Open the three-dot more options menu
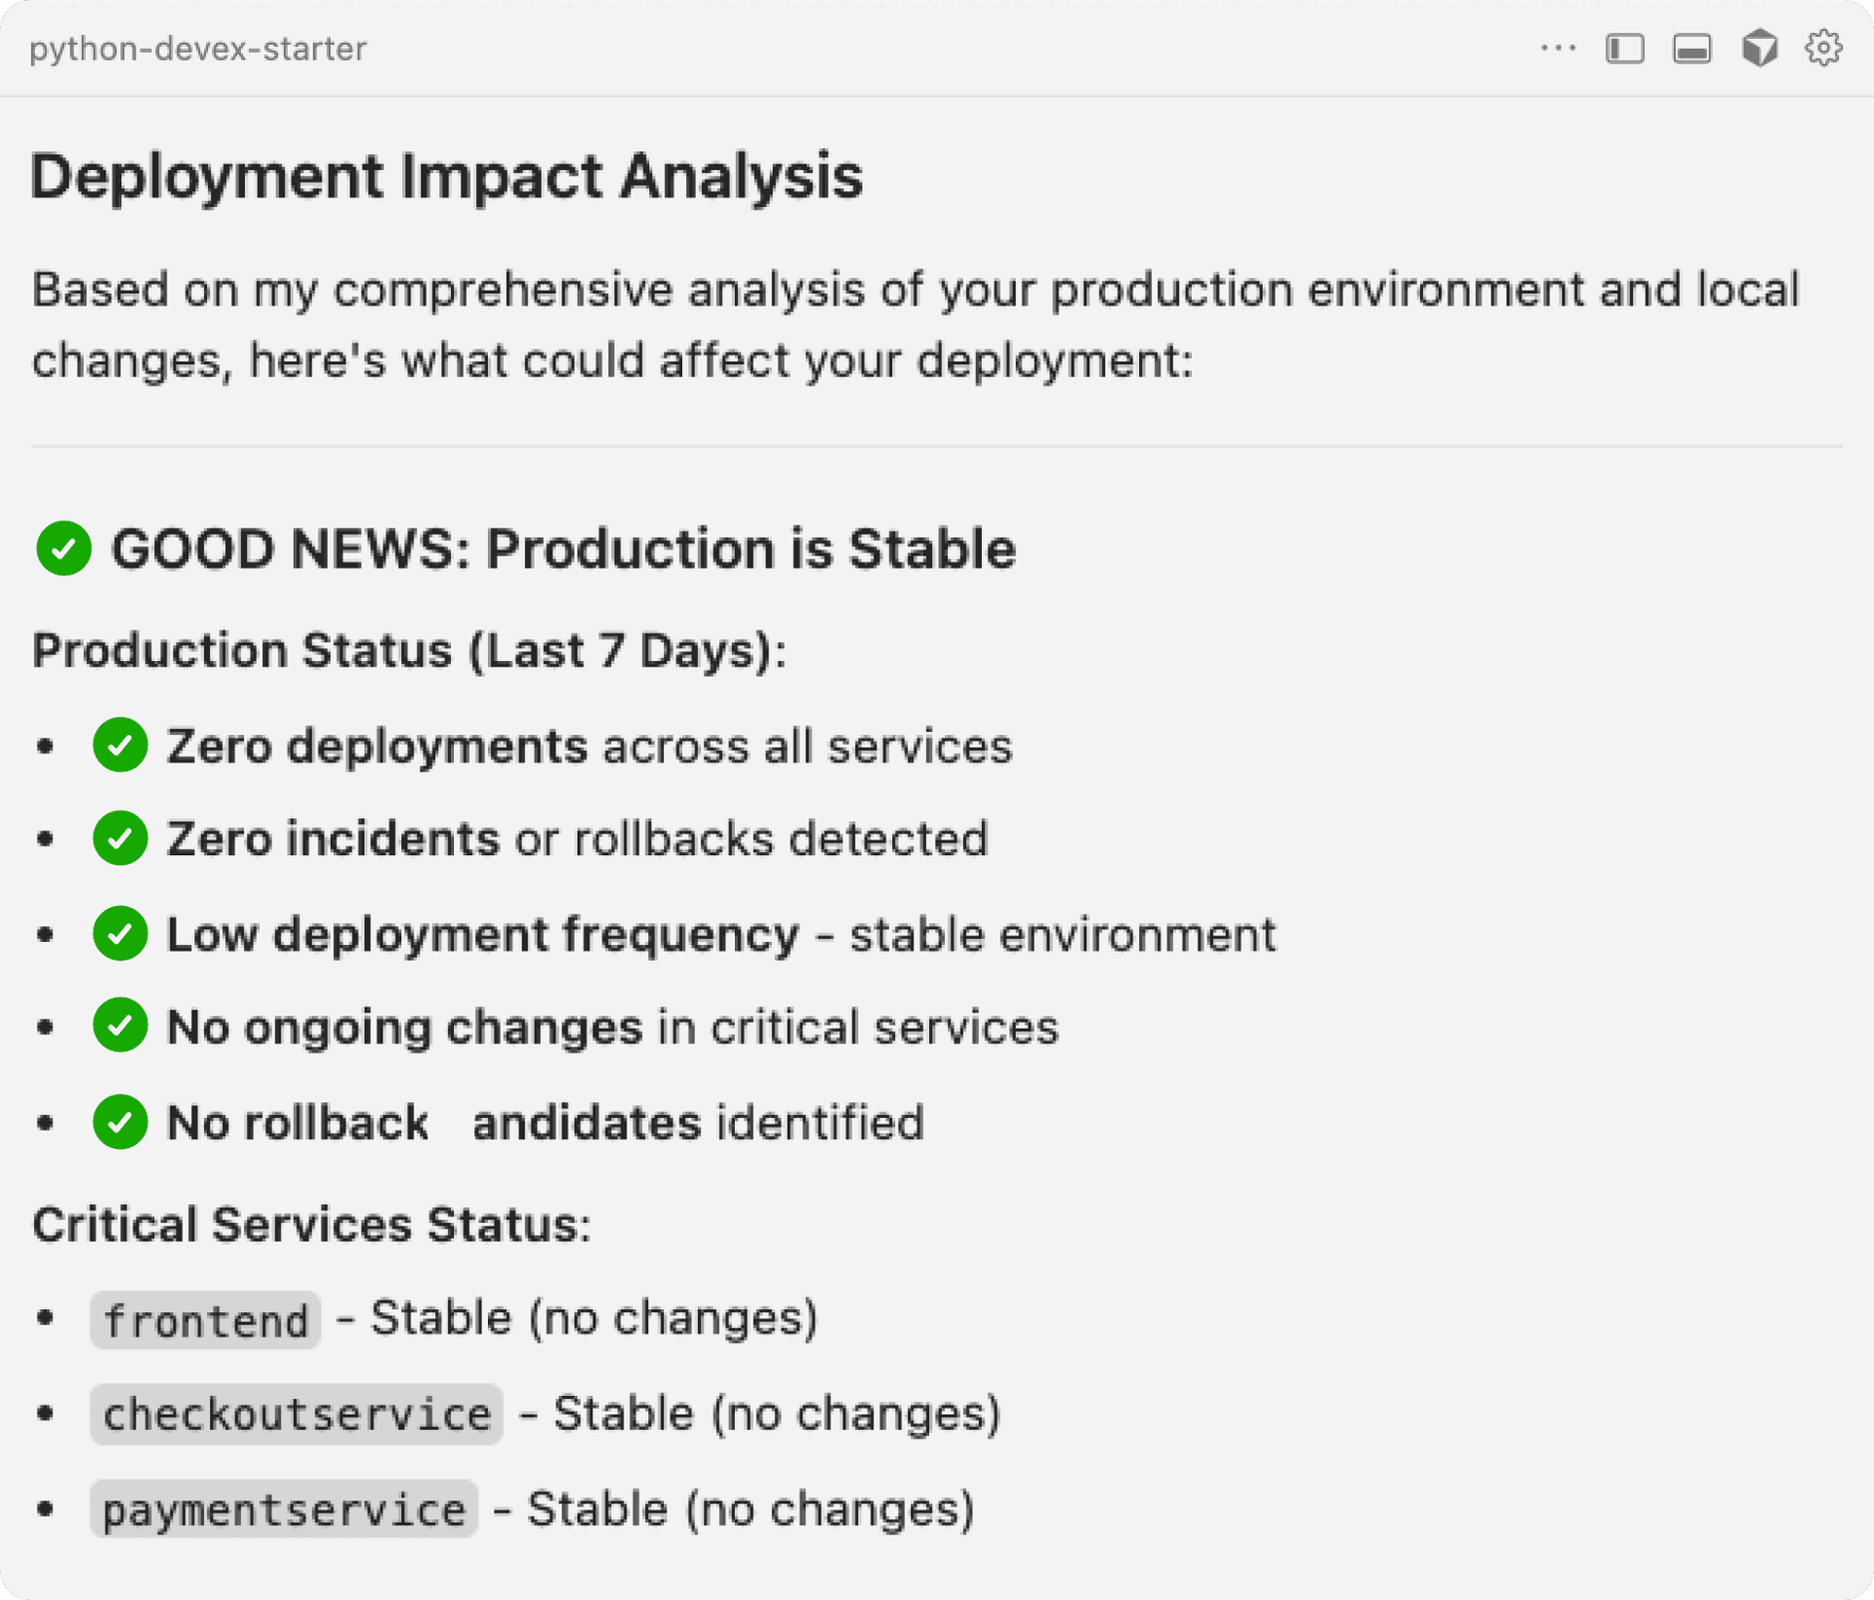Viewport: 1874px width, 1600px height. click(x=1558, y=48)
